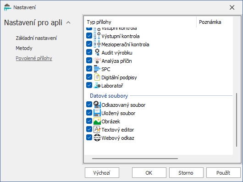Confirm with the OK button
The width and height of the screenshot is (243, 182).
point(149,172)
